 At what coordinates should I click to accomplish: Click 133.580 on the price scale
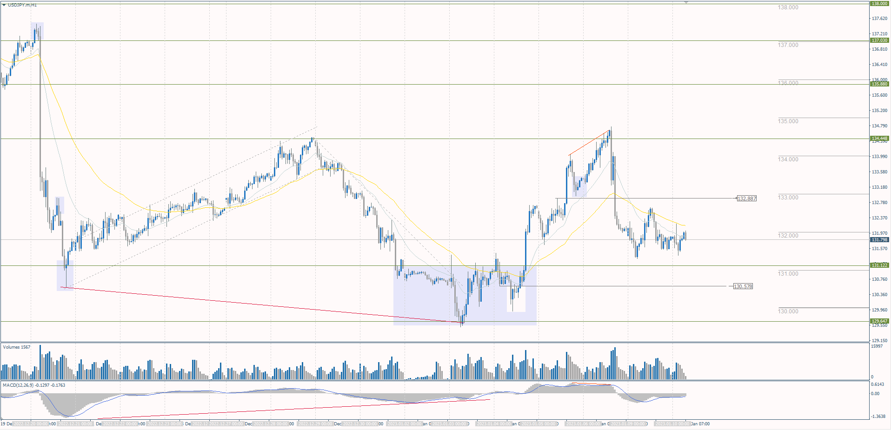pyautogui.click(x=879, y=172)
